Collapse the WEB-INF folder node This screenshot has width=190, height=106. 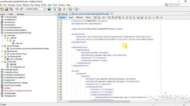coord(5,38)
